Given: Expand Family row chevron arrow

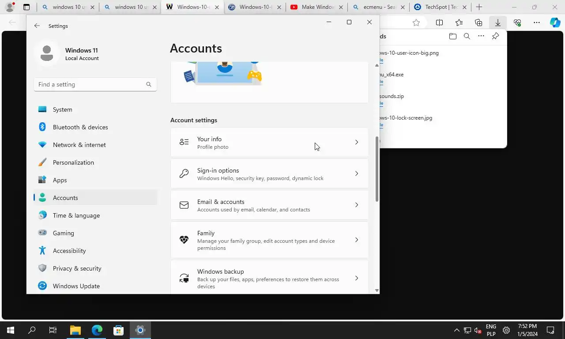Looking at the screenshot, I should coord(357,240).
